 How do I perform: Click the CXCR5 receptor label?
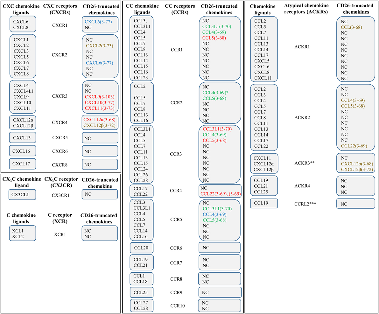pos(60,137)
